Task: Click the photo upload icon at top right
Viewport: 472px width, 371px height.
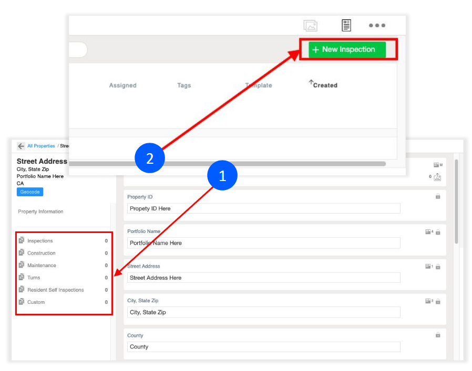Action: pyautogui.click(x=437, y=177)
